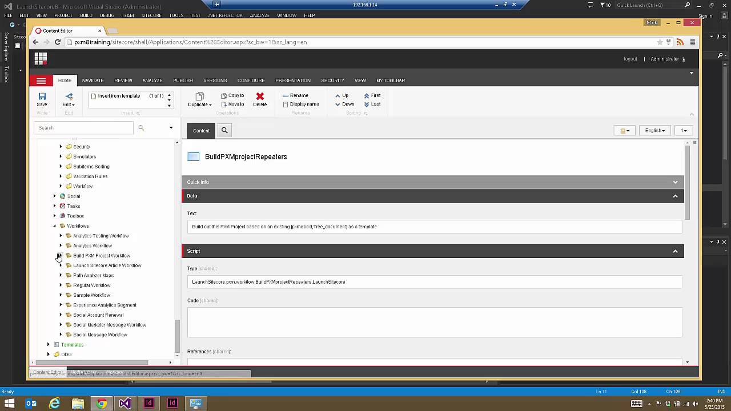Expand the Sample Workflow node
This screenshot has width=731, height=411.
point(61,295)
